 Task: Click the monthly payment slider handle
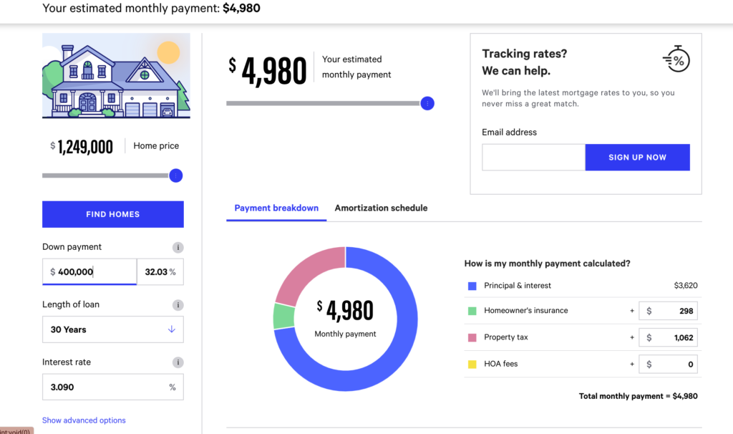[x=427, y=104]
